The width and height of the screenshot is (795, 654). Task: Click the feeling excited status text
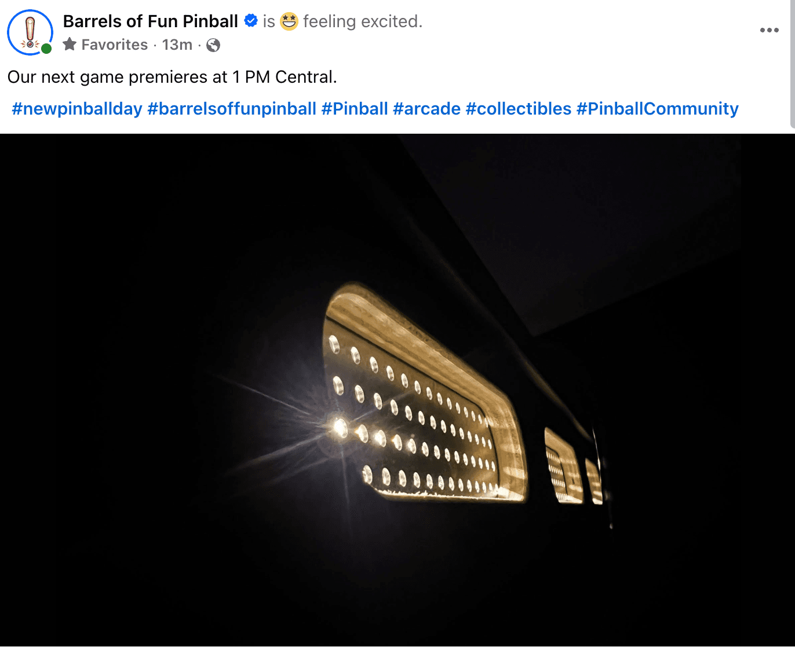tap(363, 21)
